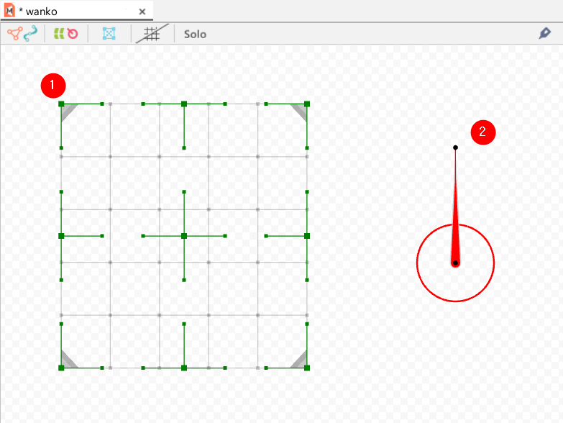The height and width of the screenshot is (423, 563).
Task: Toggle the Solo view button
Action: 195,34
